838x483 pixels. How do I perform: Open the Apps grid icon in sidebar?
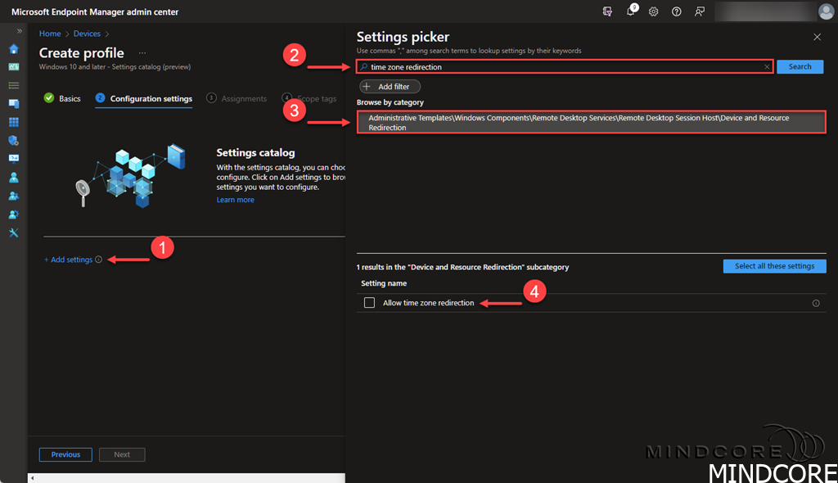tap(13, 122)
